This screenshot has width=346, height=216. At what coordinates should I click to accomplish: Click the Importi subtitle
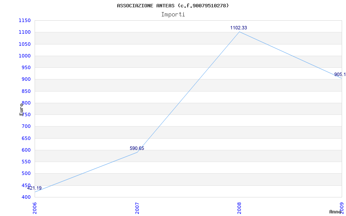[x=173, y=15]
